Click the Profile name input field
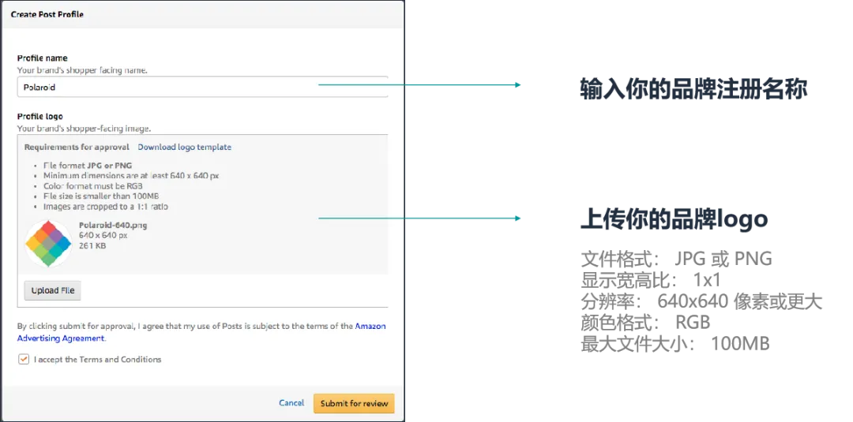Screen dimensions: 853x422 coord(202,87)
